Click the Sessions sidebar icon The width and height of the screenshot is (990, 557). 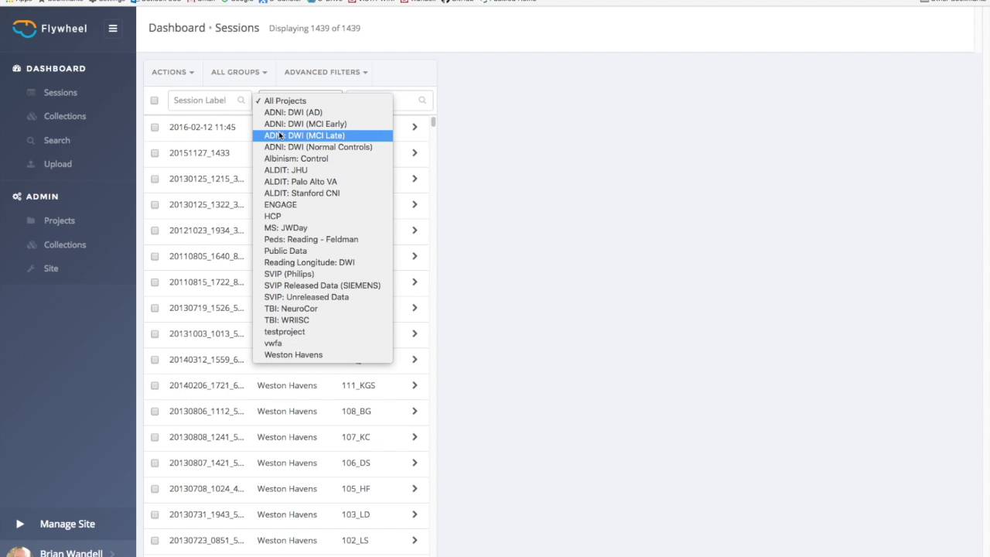[31, 93]
